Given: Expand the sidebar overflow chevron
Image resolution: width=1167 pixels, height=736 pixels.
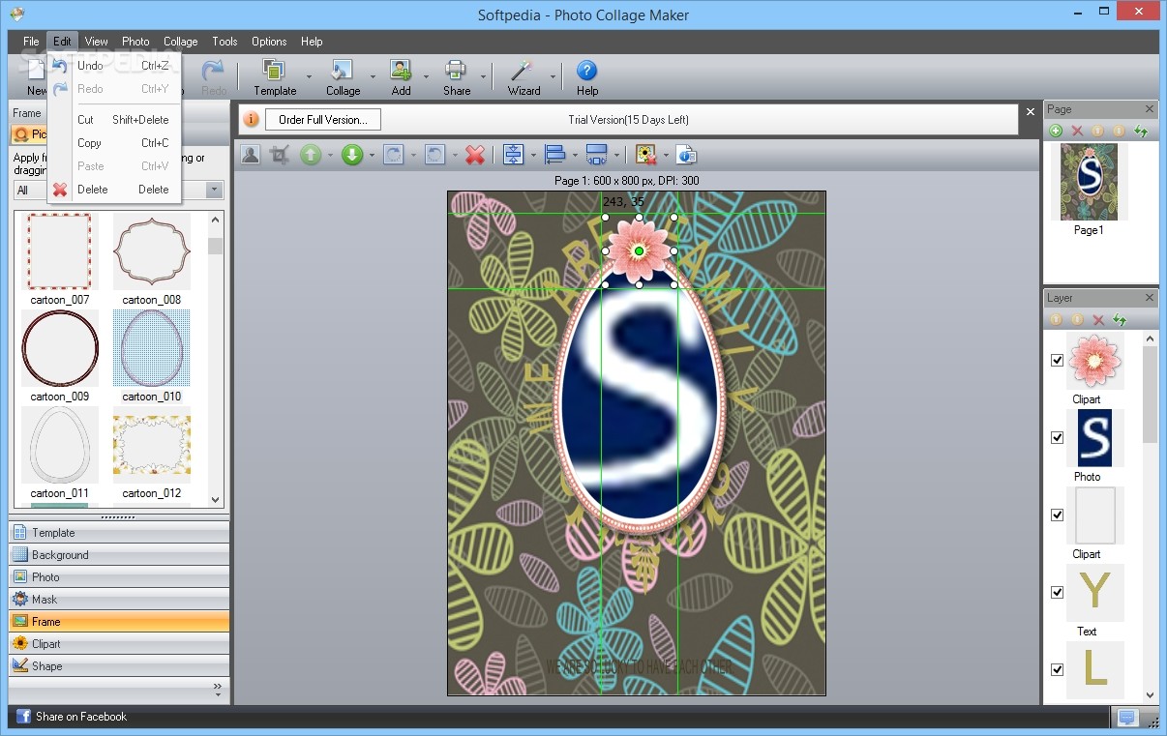Looking at the screenshot, I should [x=217, y=689].
